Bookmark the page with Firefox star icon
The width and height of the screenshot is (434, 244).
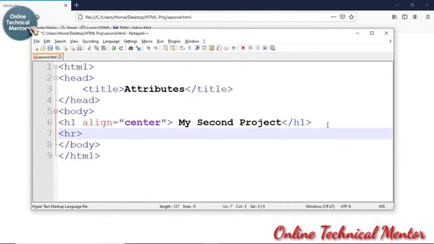pos(351,17)
